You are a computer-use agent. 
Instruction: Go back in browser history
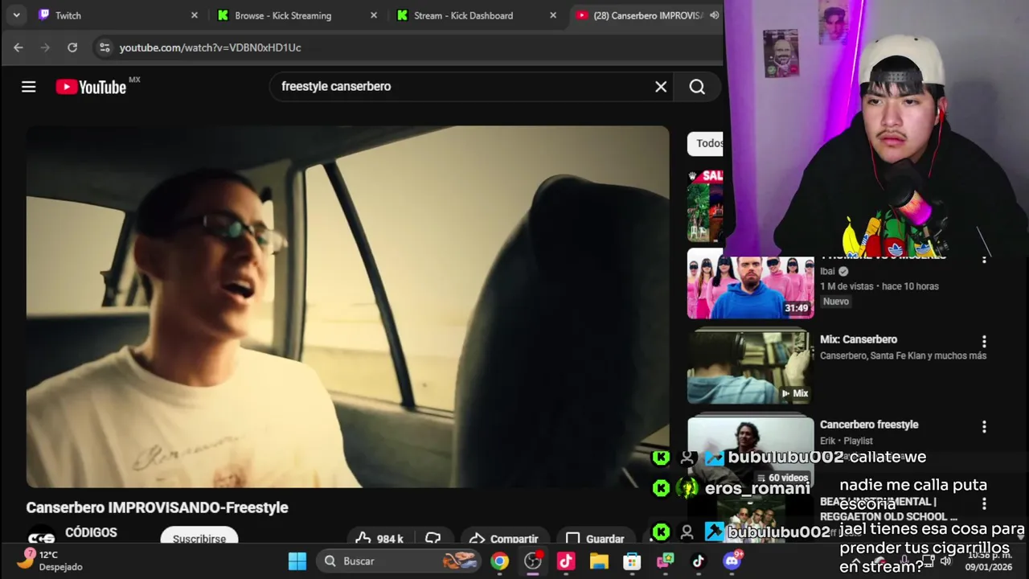coord(18,47)
